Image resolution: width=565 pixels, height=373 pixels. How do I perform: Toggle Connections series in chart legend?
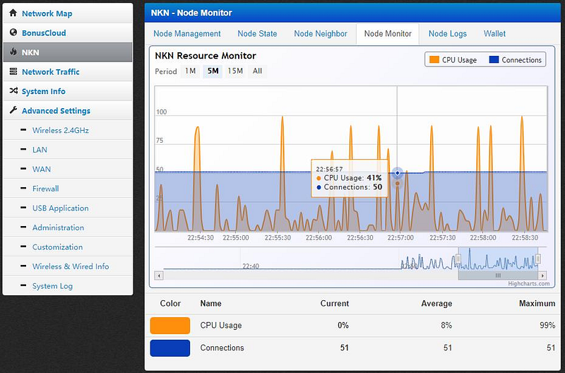coord(516,60)
